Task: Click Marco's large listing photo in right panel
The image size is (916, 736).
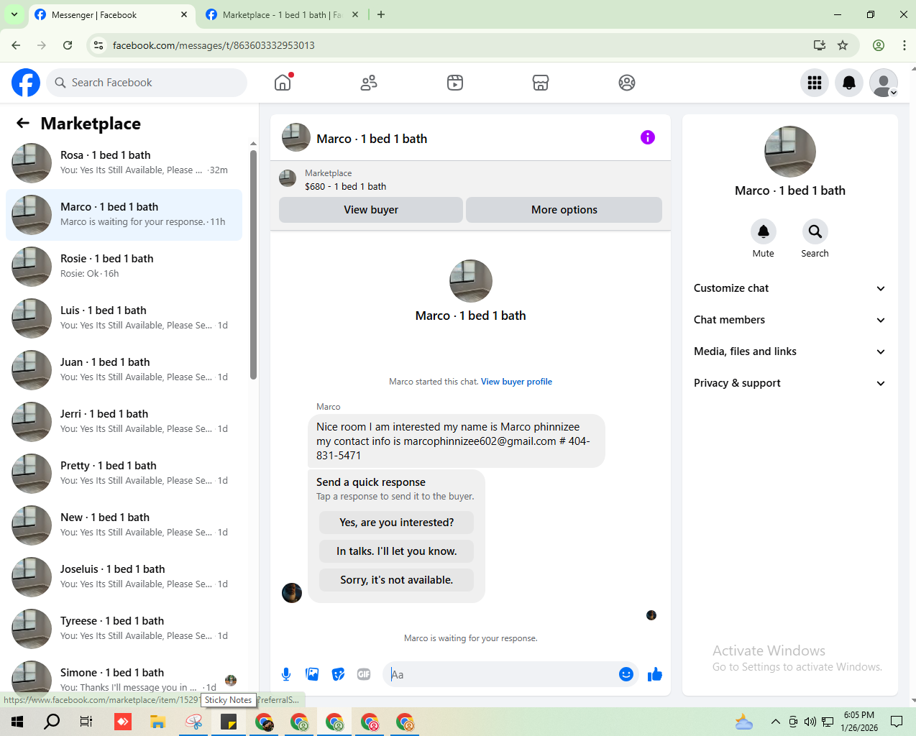Action: coord(789,152)
